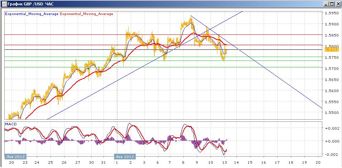Click the 1.5500 price axis label
This screenshot has height=168, width=342.
point(331,112)
